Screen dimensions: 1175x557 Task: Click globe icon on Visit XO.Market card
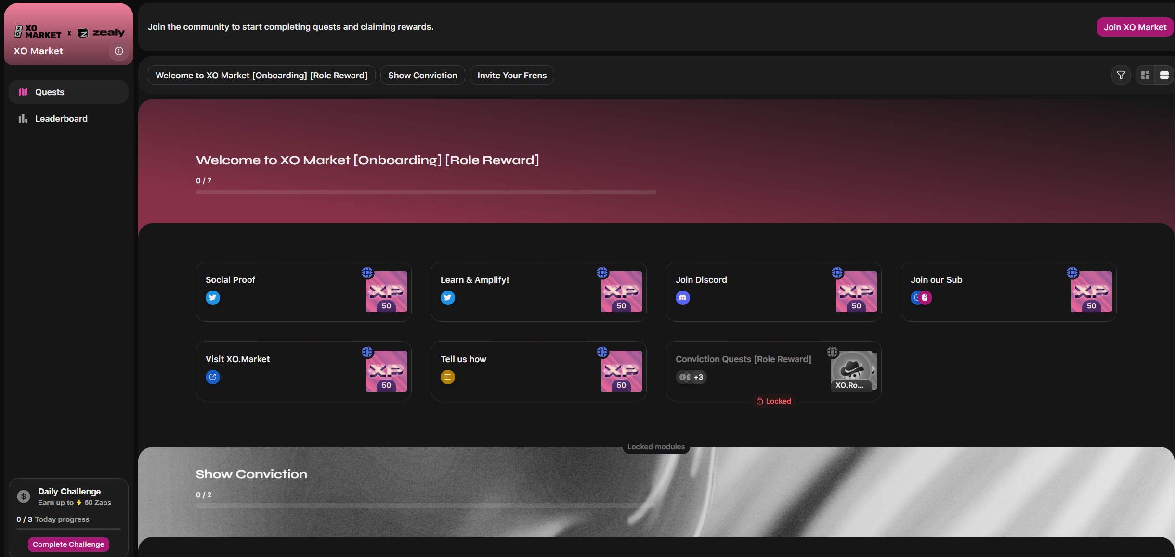(x=367, y=352)
